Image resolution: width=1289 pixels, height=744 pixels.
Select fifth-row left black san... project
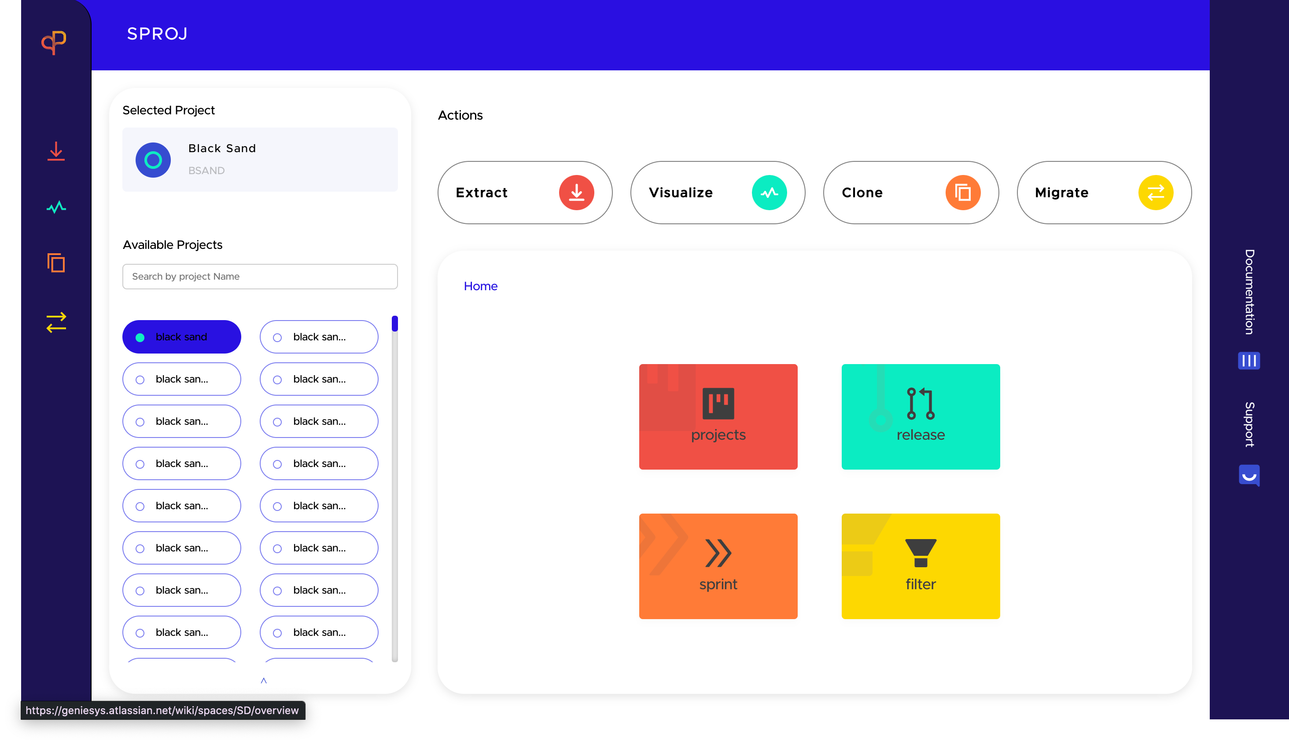tap(181, 505)
